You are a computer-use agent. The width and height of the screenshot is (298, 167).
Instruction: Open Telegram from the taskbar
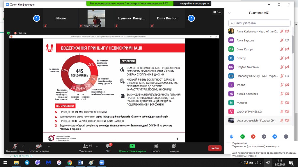pos(27,163)
